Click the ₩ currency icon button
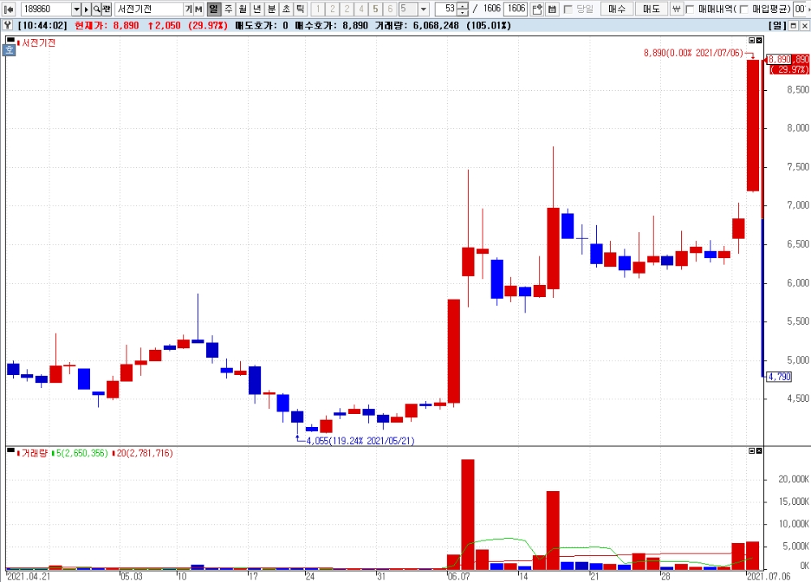 click(676, 9)
